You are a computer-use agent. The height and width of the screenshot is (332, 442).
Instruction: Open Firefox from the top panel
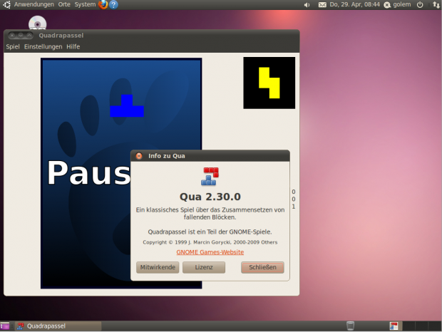[103, 4]
